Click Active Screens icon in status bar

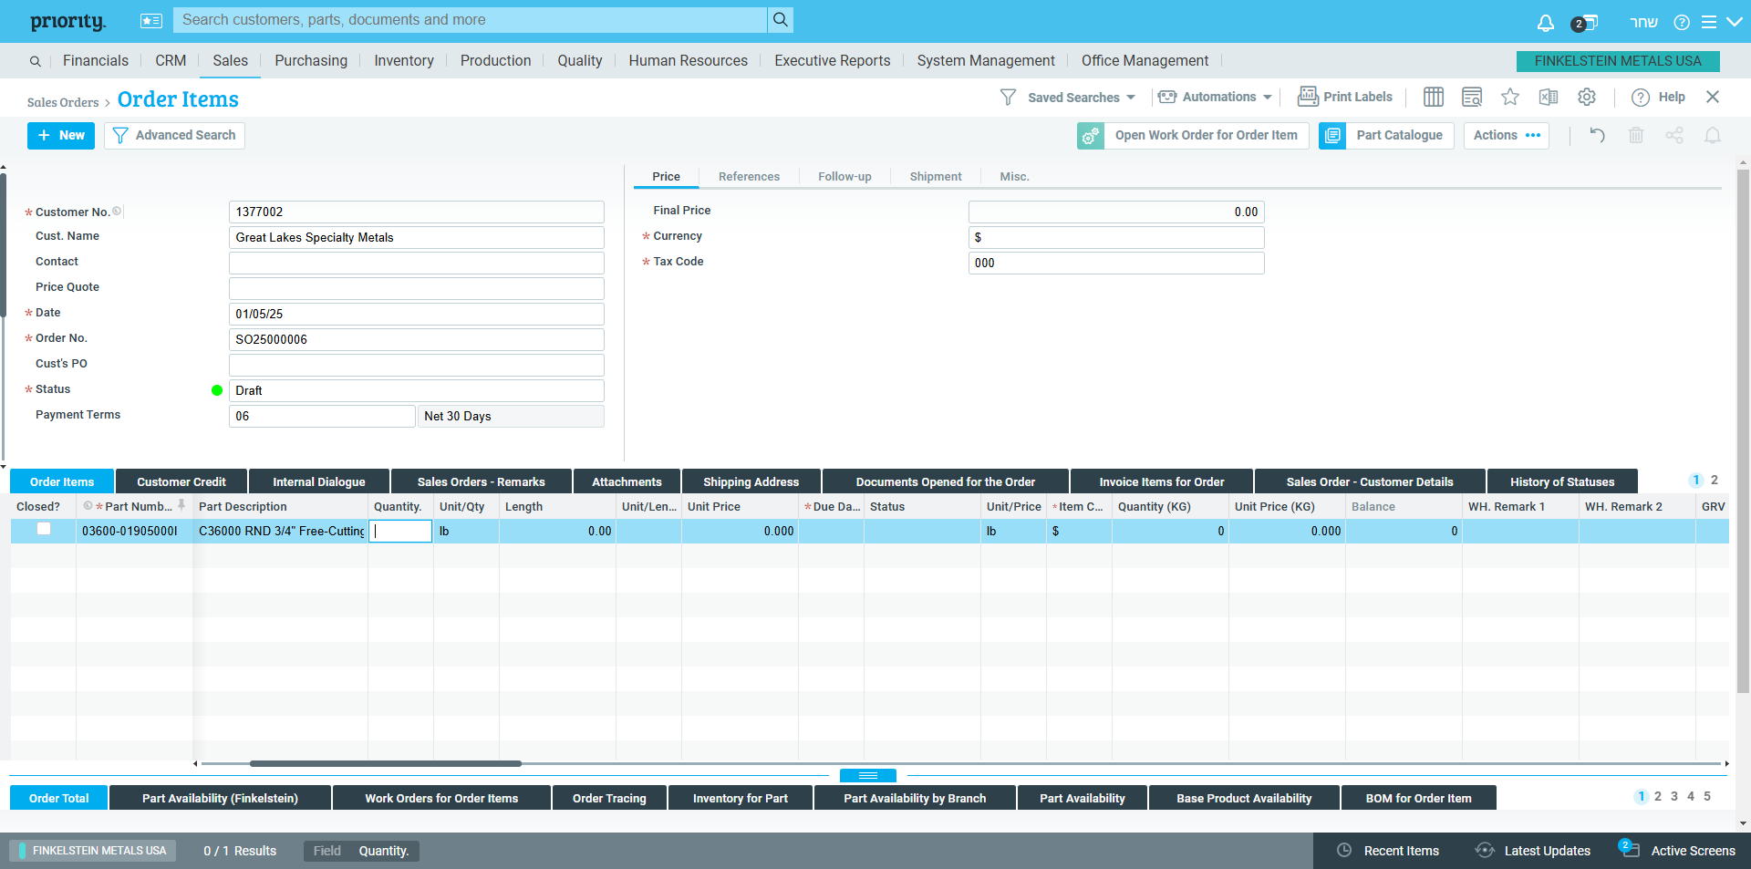(x=1629, y=848)
